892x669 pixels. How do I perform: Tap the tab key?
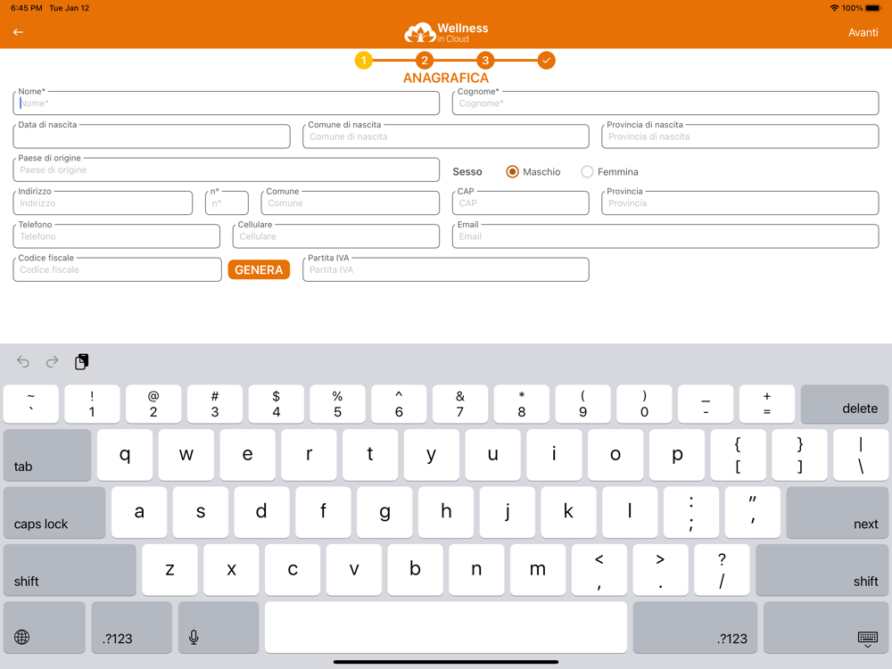(x=47, y=455)
